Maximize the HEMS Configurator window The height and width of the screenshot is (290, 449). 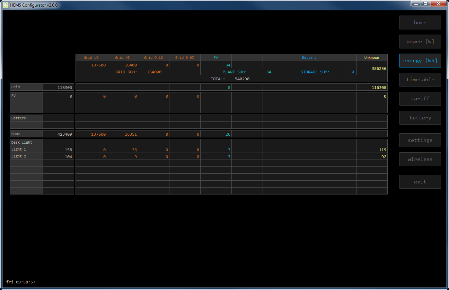coord(425,3)
